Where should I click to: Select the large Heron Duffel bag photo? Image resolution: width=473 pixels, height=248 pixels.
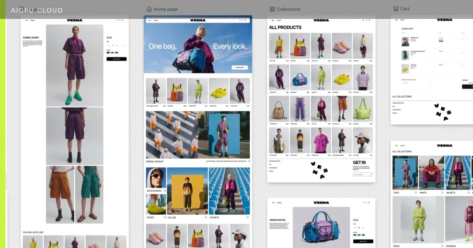(321, 227)
